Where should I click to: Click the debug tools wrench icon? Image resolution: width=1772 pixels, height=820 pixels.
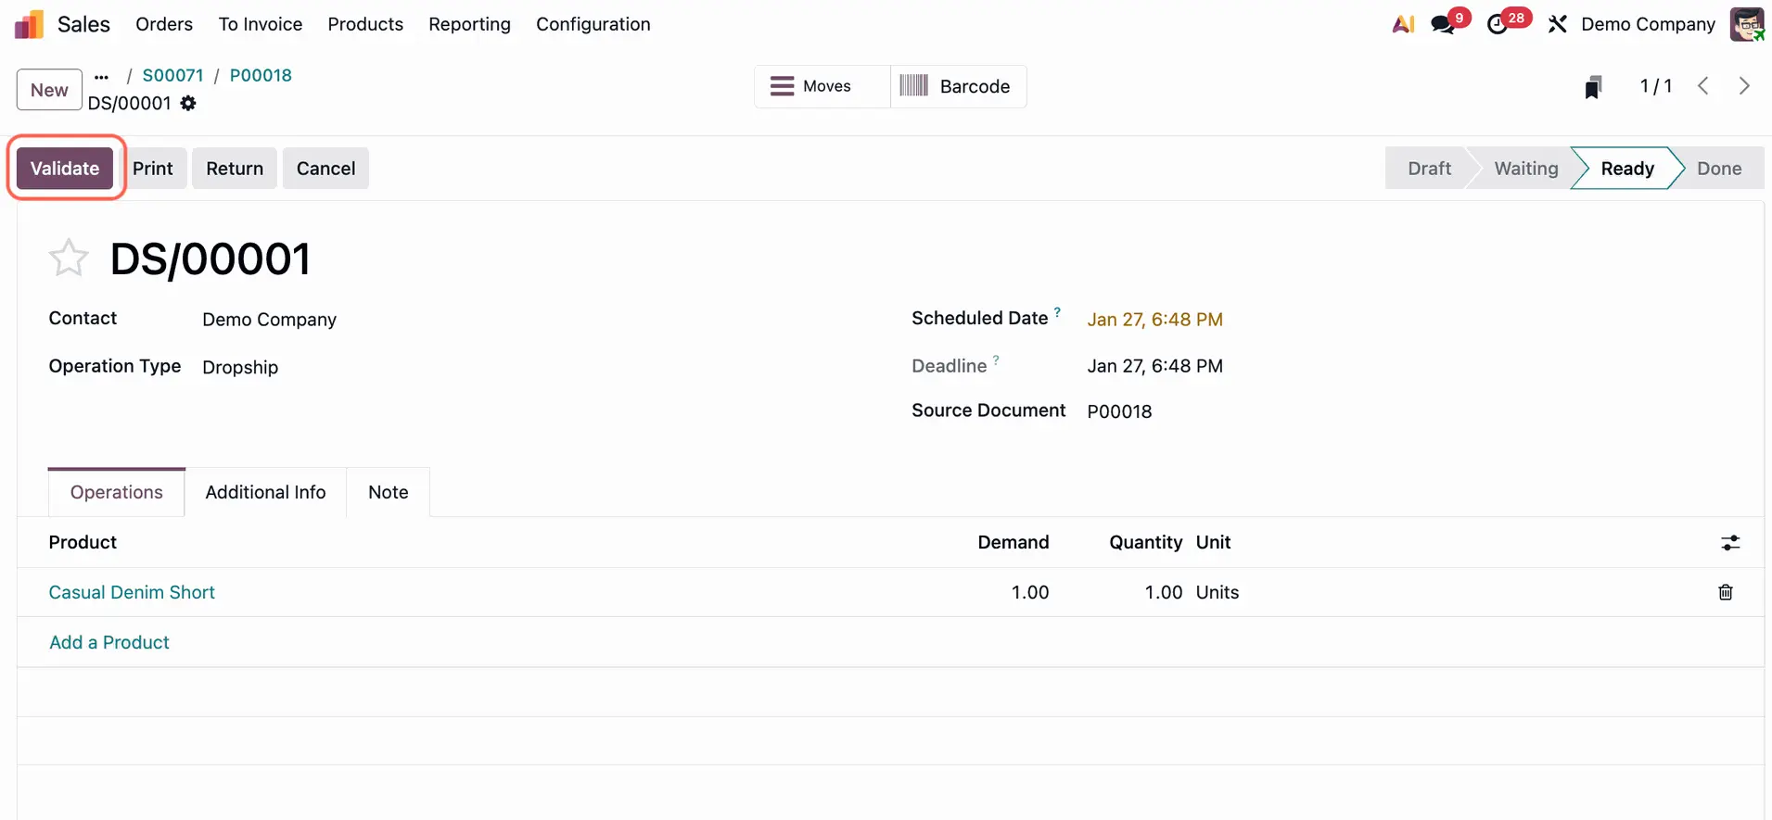[1557, 24]
